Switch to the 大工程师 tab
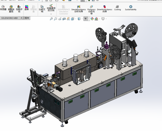This screenshot has width=162, height=131. [x=25, y=18]
